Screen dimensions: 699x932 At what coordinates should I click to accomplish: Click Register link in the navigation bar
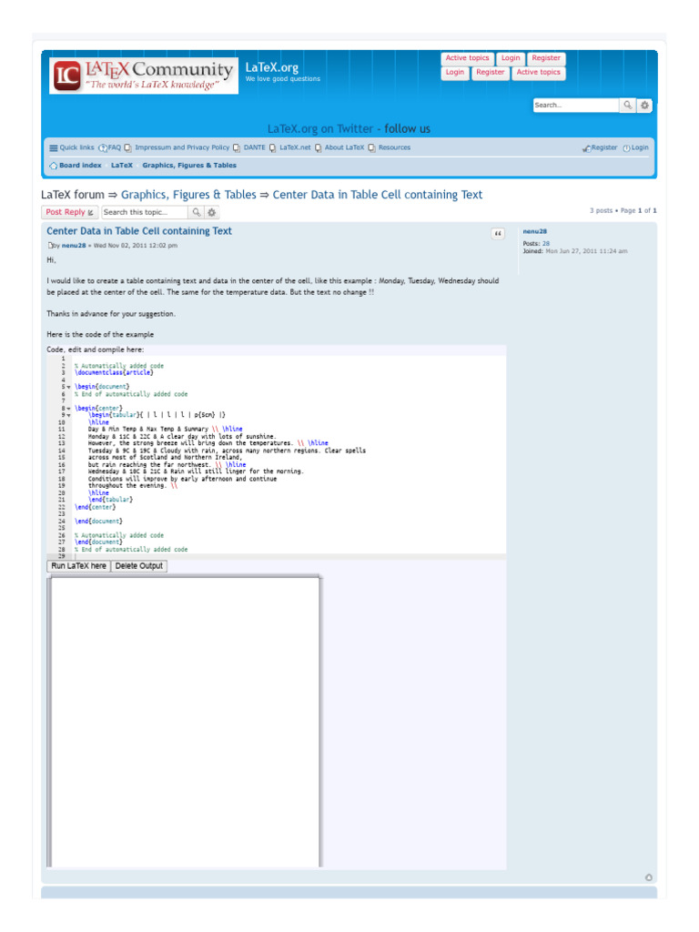604,147
